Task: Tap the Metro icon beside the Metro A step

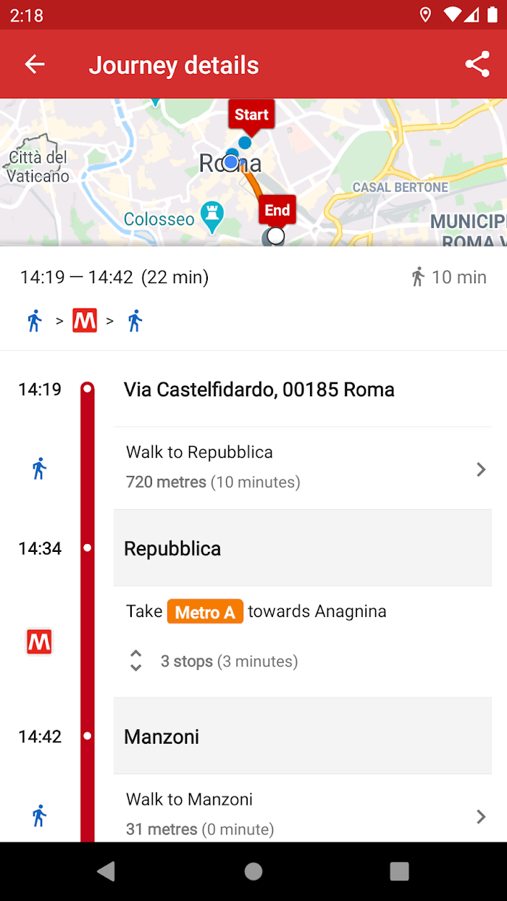Action: (39, 642)
